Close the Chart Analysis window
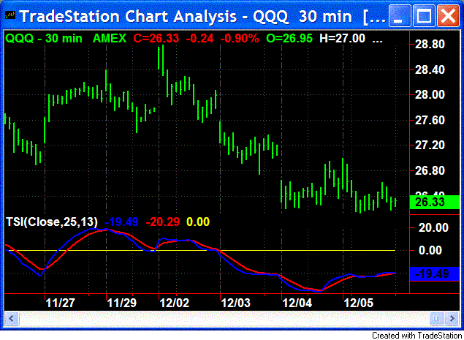Image resolution: width=464 pixels, height=340 pixels. [448, 15]
